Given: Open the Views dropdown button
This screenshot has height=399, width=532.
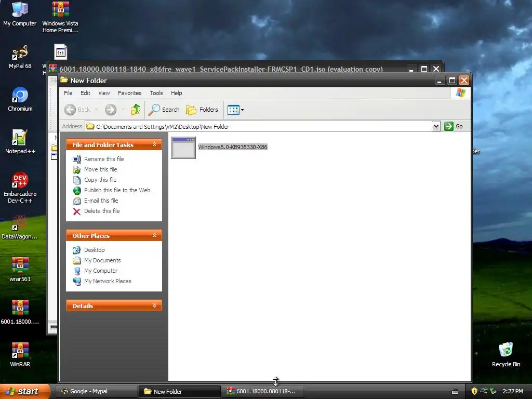Looking at the screenshot, I should coord(235,110).
